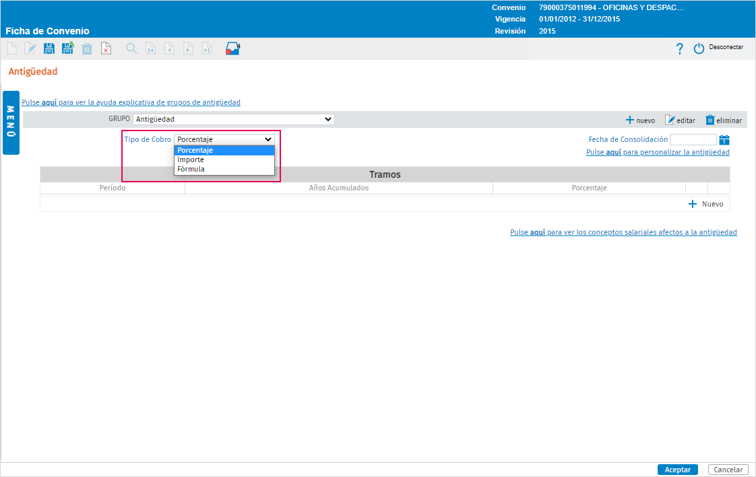Click the Fecha de Consolidación date field
Image resolution: width=756 pixels, height=477 pixels.
[x=693, y=139]
